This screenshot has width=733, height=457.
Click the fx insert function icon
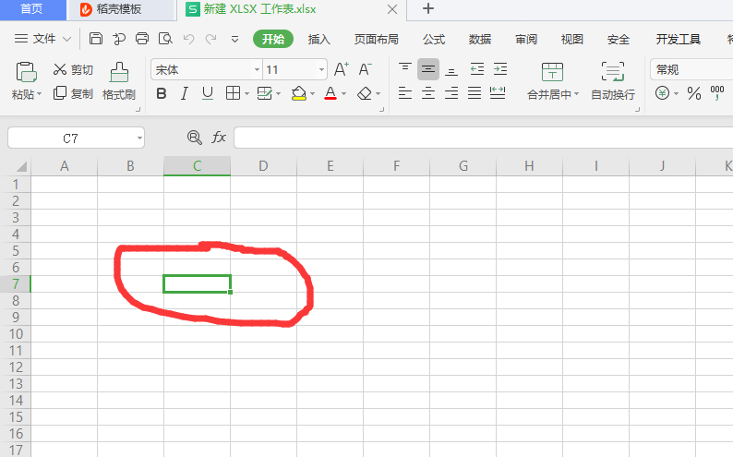point(219,138)
